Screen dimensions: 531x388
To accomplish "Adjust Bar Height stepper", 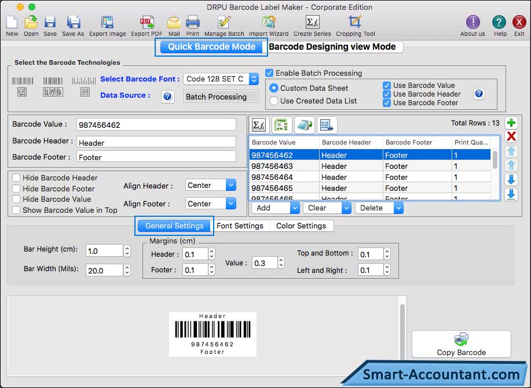I will coord(127,251).
